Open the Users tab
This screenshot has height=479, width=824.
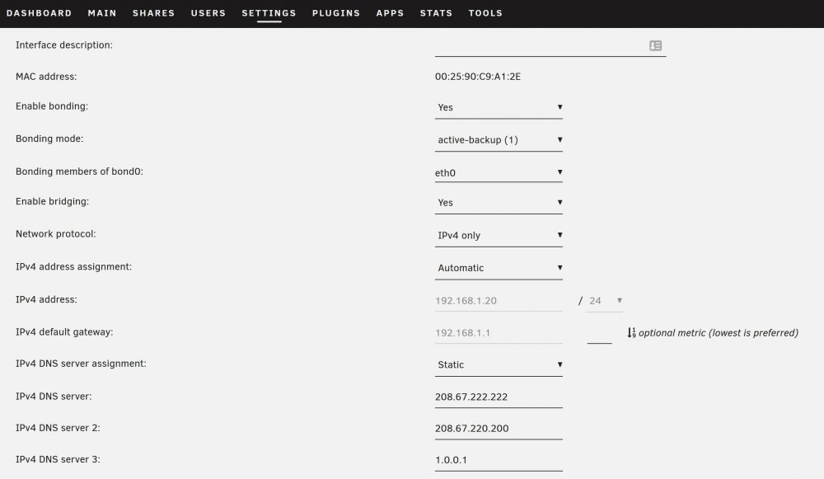208,13
